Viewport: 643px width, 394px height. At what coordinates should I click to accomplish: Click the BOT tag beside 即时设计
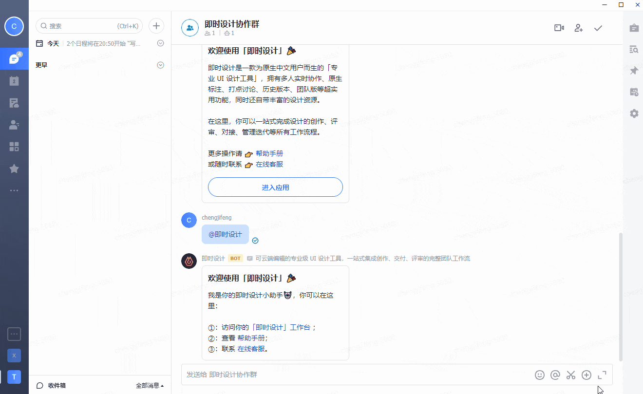coord(235,259)
